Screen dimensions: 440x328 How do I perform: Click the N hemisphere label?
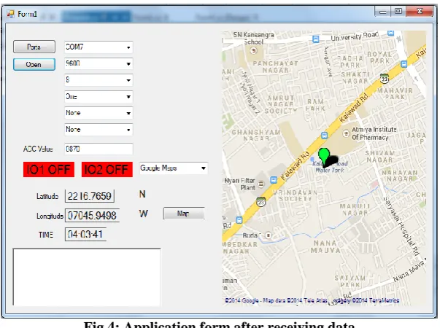point(142,194)
